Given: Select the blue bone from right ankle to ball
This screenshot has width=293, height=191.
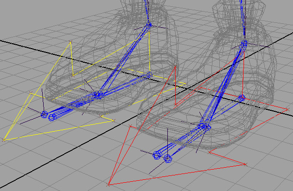Looking at the screenshot, I should click(x=224, y=84).
